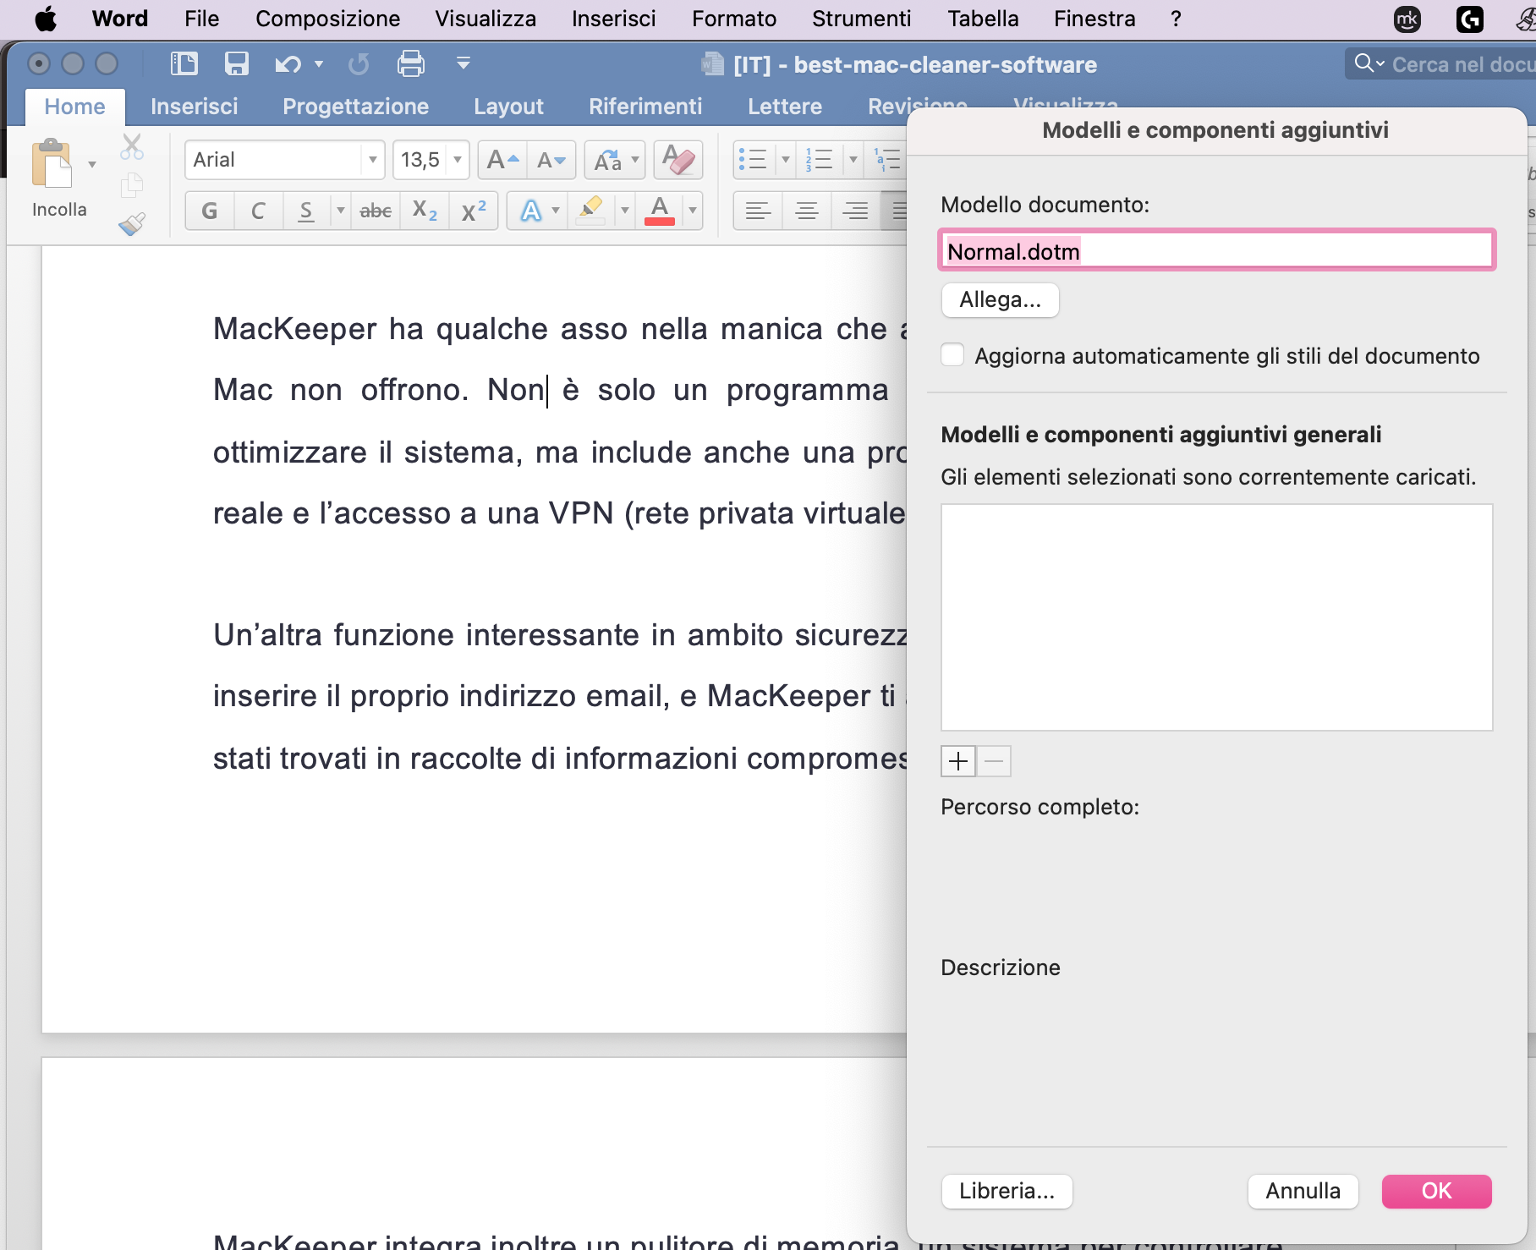Open Customize Quick Access Toolbar arrow
Image resolution: width=1536 pixels, height=1250 pixels.
463,63
